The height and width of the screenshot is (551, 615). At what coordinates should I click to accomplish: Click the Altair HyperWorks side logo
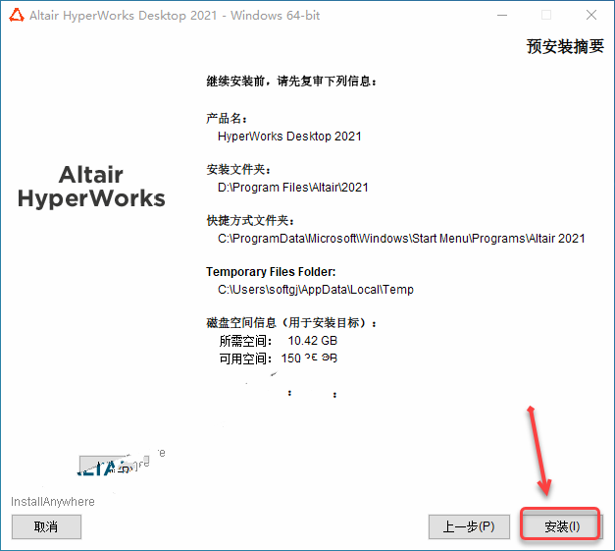(x=91, y=187)
